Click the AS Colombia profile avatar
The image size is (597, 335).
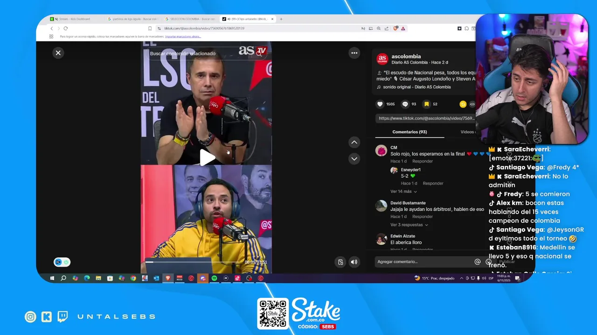[382, 59]
